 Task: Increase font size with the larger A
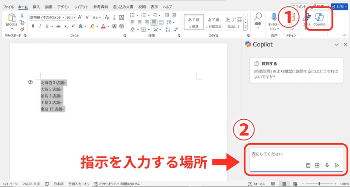coord(80,17)
